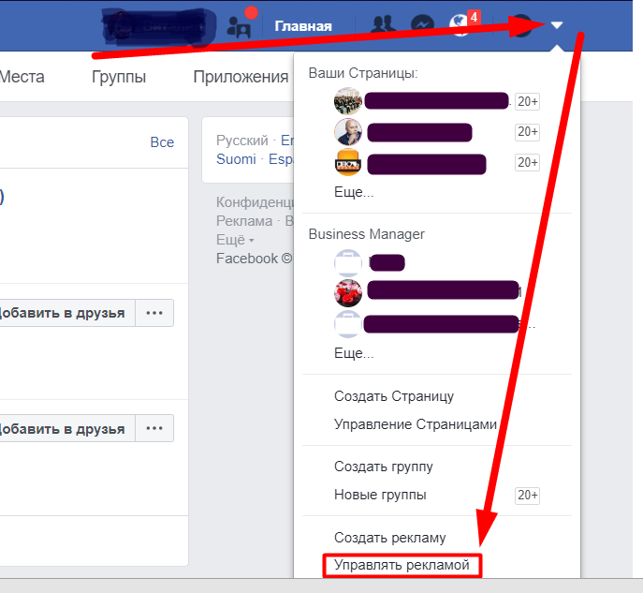Choose Создать Страницу menu item
The height and width of the screenshot is (593, 643).
point(394,396)
